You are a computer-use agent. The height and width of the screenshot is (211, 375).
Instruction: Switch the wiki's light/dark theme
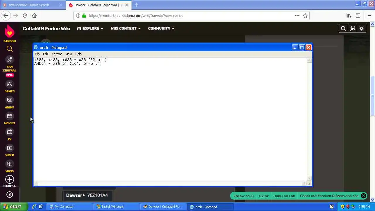[x=362, y=28]
